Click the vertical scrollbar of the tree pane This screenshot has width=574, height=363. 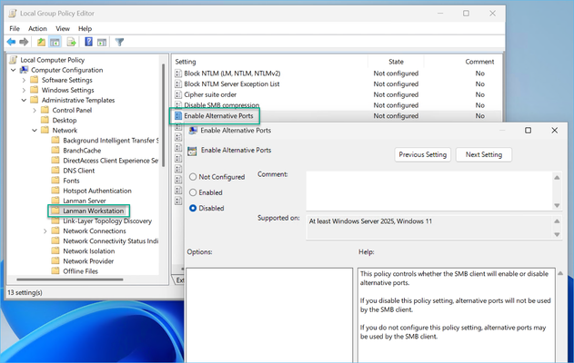[x=163, y=115]
